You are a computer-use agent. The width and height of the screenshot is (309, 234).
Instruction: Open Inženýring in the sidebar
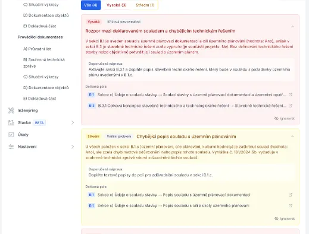click(x=27, y=110)
